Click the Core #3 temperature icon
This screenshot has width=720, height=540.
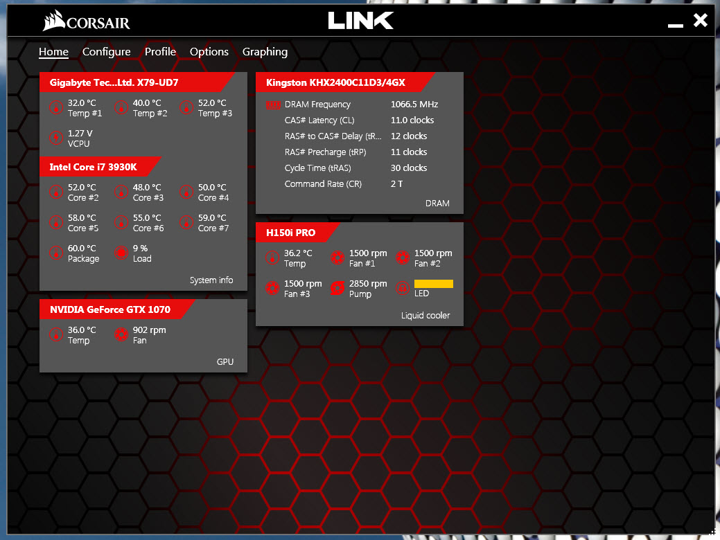121,192
